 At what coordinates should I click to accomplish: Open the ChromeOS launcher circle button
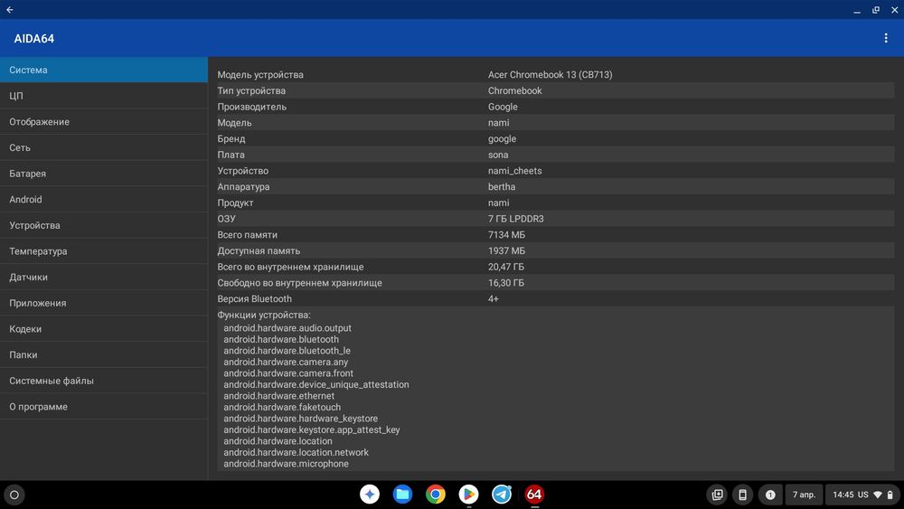(x=14, y=495)
